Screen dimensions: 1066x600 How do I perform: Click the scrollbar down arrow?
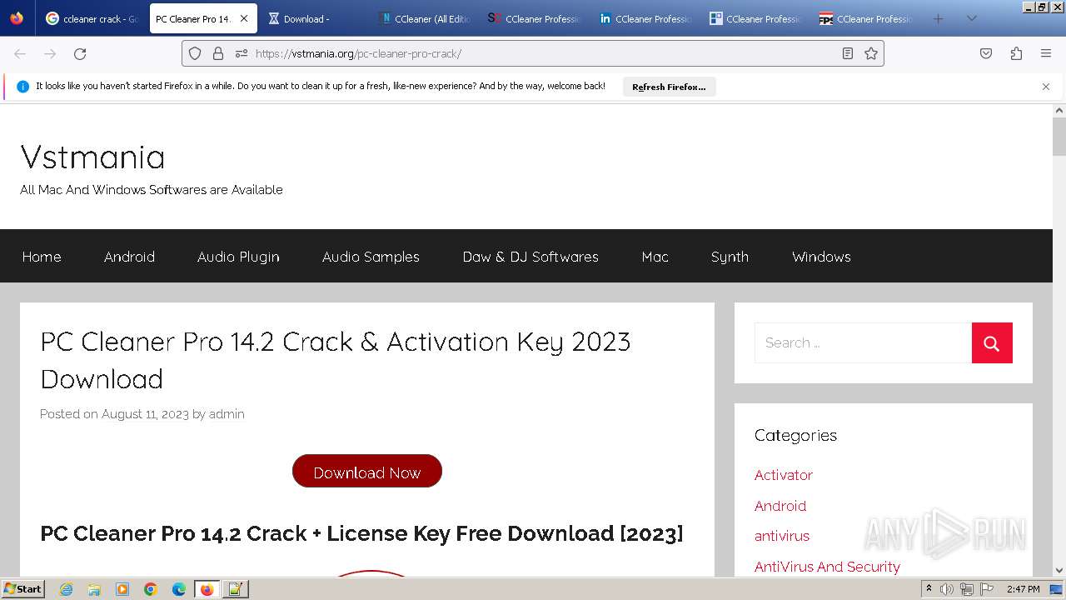pyautogui.click(x=1059, y=570)
